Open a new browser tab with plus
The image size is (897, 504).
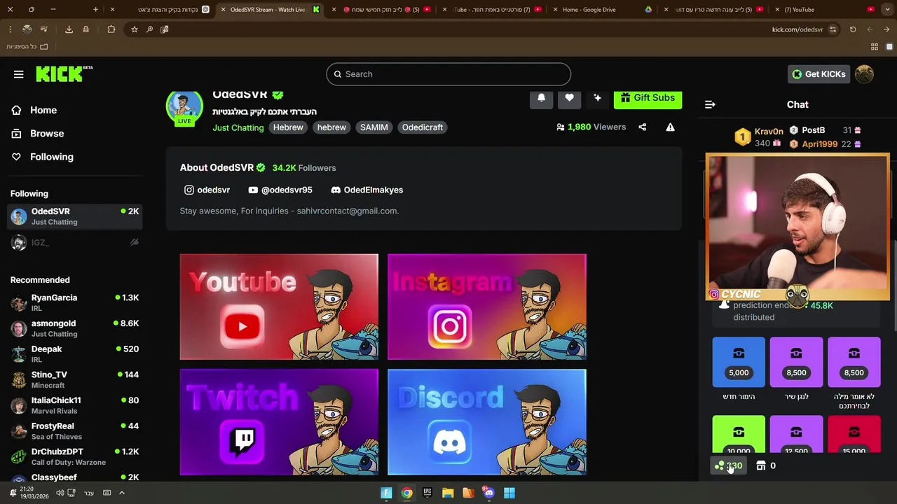[x=96, y=10]
